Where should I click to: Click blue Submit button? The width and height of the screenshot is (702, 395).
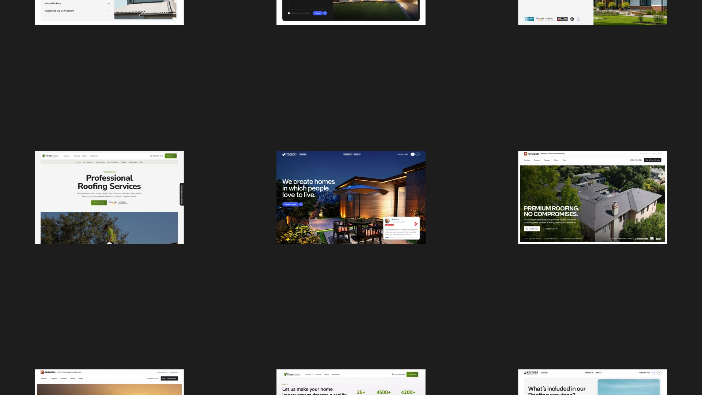point(318,13)
